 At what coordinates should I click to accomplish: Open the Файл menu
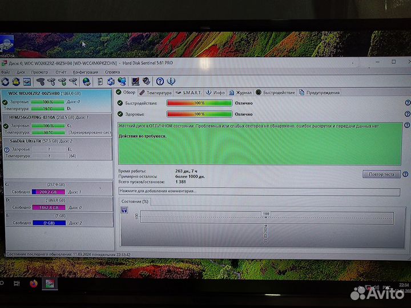[x=5, y=72]
